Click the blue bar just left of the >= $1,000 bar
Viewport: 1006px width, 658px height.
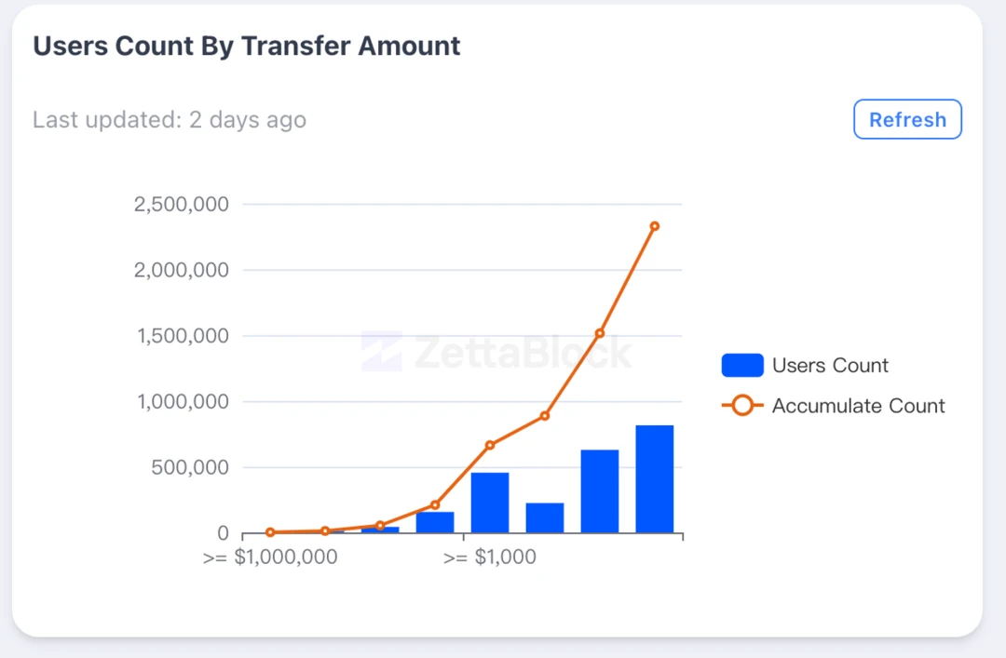click(x=435, y=522)
